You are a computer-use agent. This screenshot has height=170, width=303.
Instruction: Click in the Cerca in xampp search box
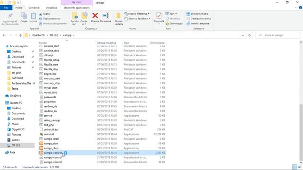(278, 35)
